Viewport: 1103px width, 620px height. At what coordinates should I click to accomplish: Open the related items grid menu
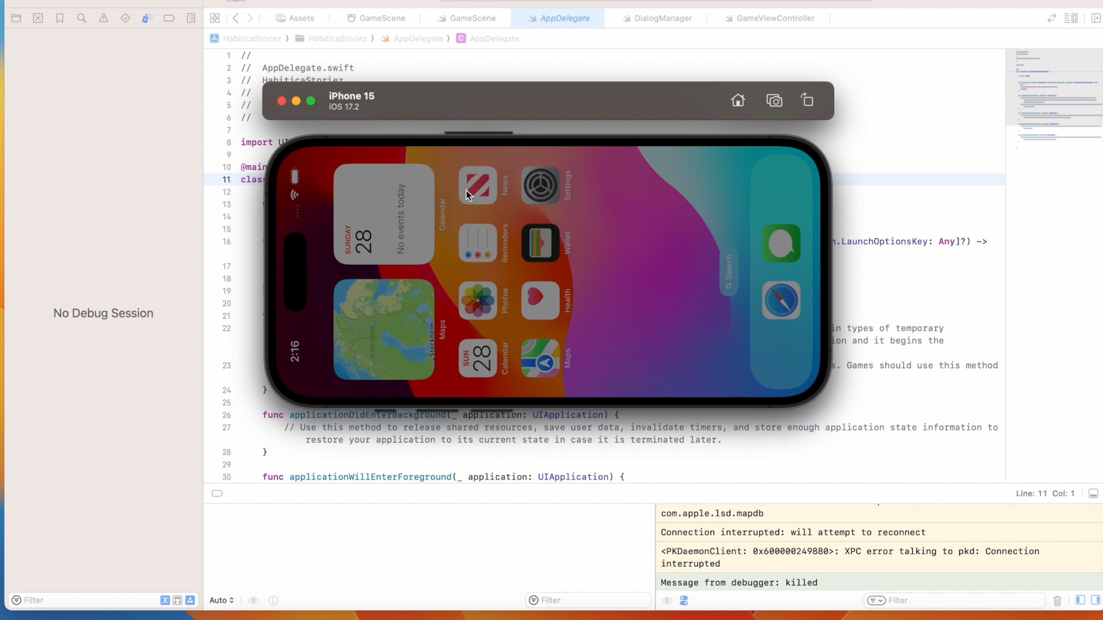215,18
